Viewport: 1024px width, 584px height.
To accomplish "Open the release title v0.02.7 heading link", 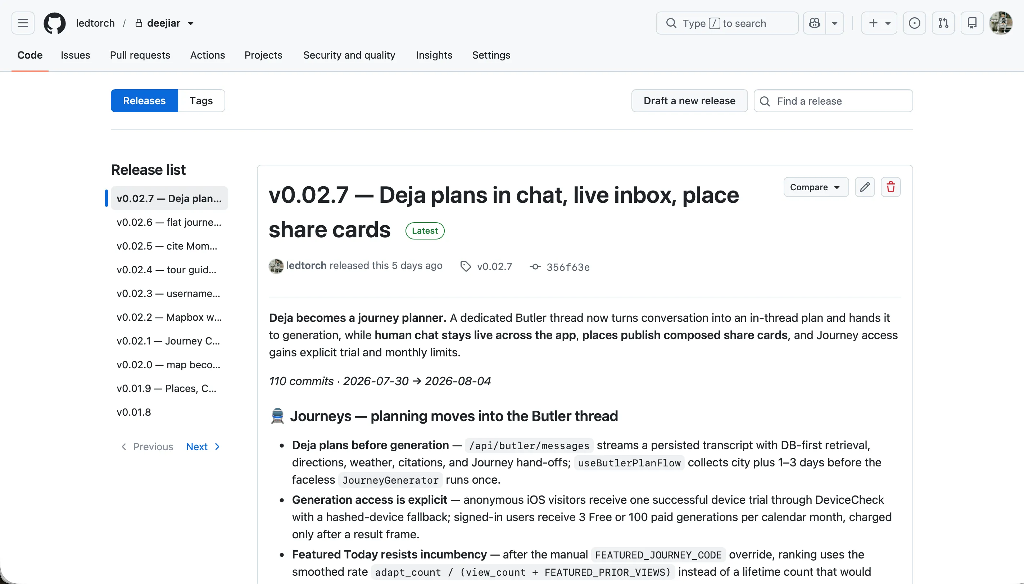I will (x=504, y=212).
